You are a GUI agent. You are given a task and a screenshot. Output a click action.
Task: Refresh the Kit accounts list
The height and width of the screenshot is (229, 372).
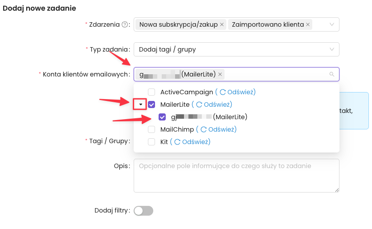tap(191, 142)
